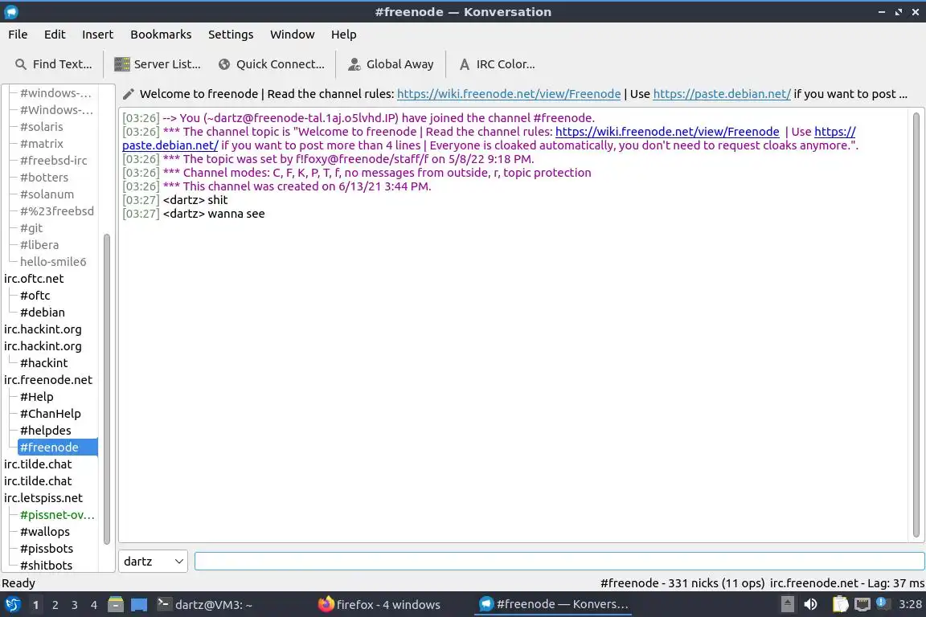926x617 pixels.
Task: Select irc.oftc.net server entry
Action: (34, 279)
